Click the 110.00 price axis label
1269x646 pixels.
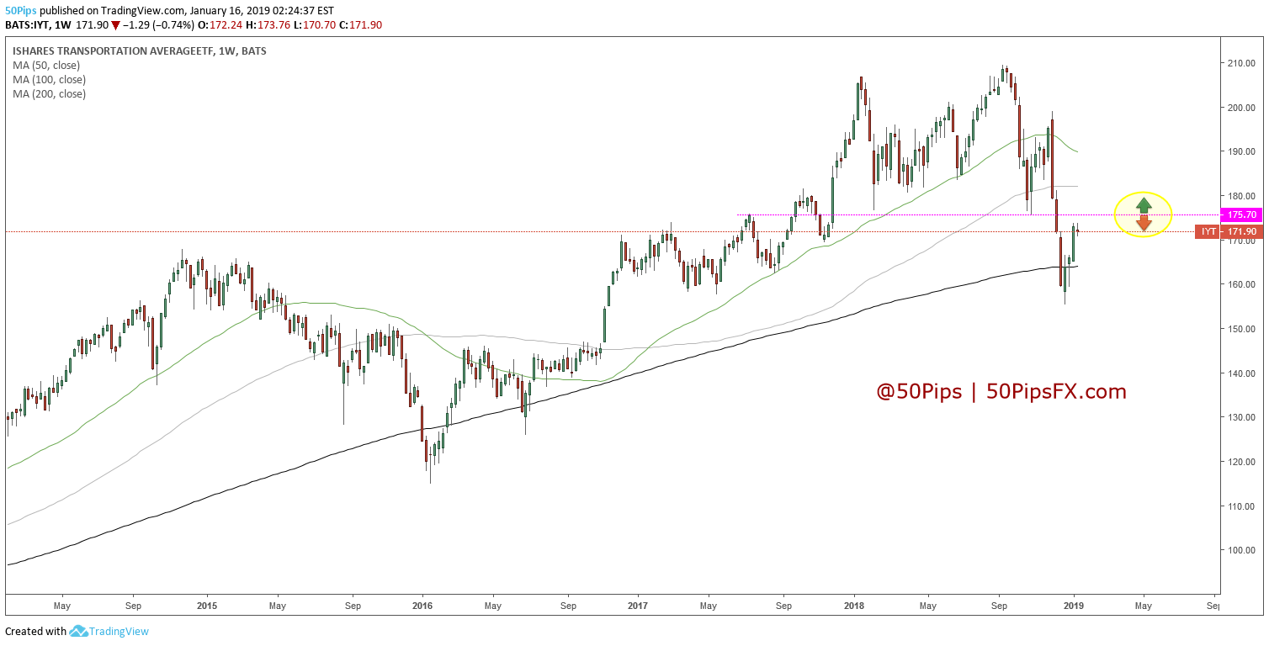click(1242, 506)
